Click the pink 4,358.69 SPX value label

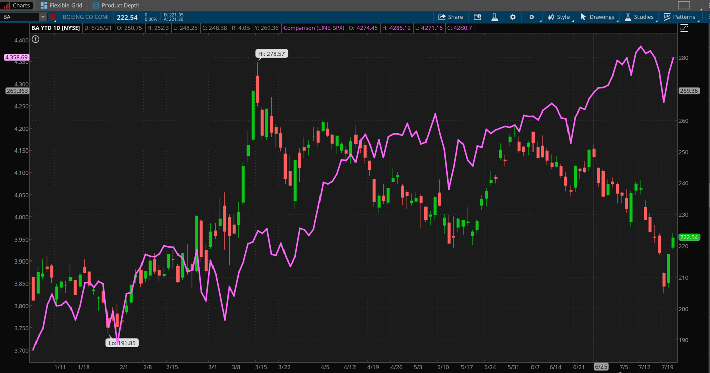tap(16, 57)
